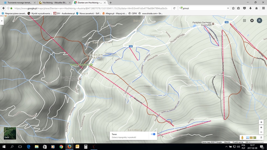The width and height of the screenshot is (267, 150).
Task: Focus the address bar URL field
Action: coord(91,8)
